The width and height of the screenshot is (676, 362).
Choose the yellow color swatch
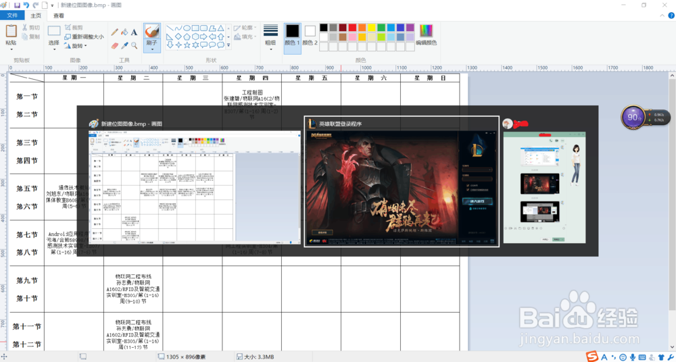(x=372, y=28)
